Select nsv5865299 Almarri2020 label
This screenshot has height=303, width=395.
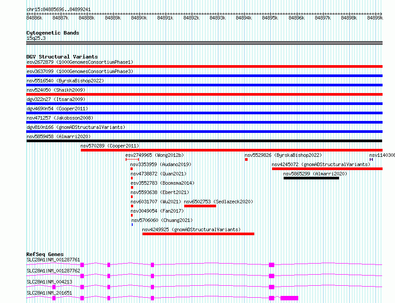point(315,174)
